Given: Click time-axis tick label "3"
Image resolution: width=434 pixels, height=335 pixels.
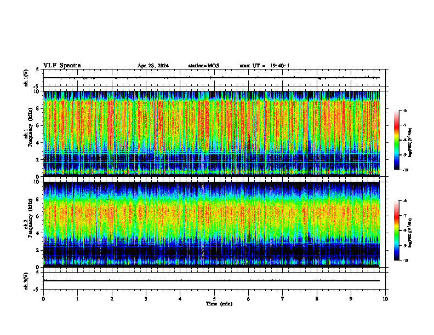Looking at the screenshot, I should coord(146,299).
